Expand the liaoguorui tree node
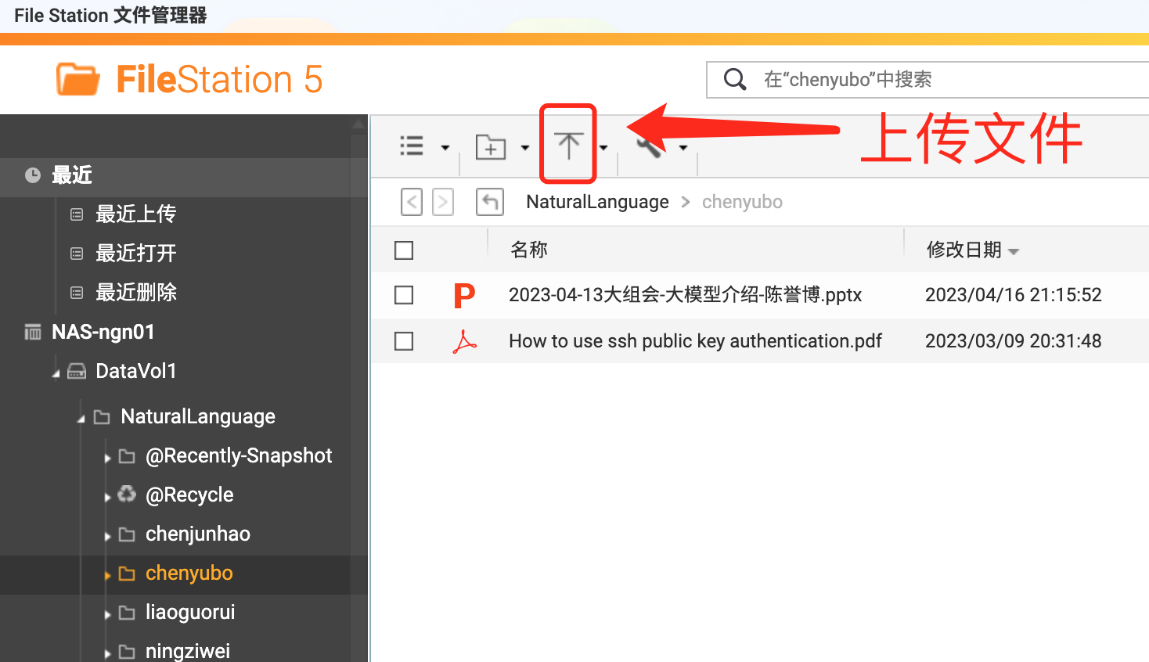 click(107, 614)
